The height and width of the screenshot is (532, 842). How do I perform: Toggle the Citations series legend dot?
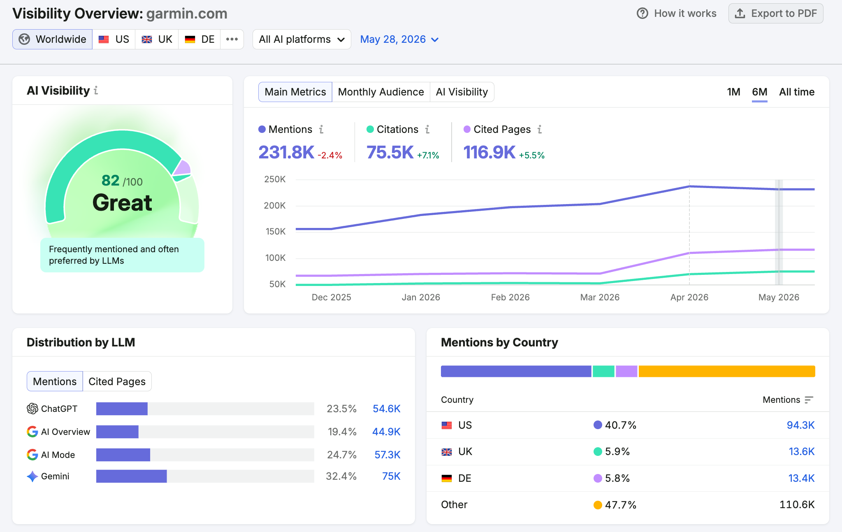(370, 129)
